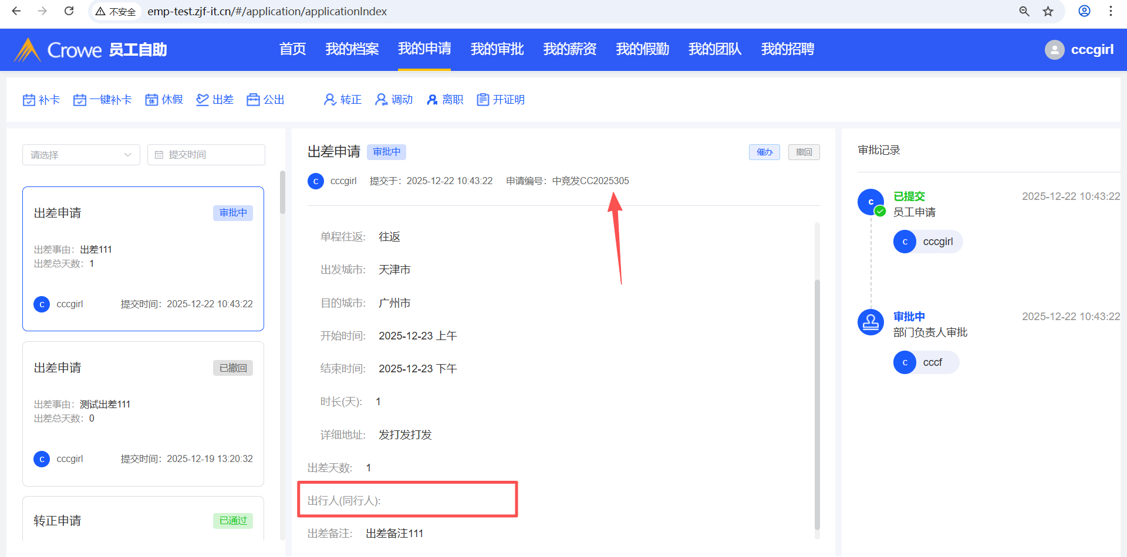This screenshot has width=1127, height=557.
Task: Click the cccgirl name chip in 审批记录
Action: click(x=928, y=242)
